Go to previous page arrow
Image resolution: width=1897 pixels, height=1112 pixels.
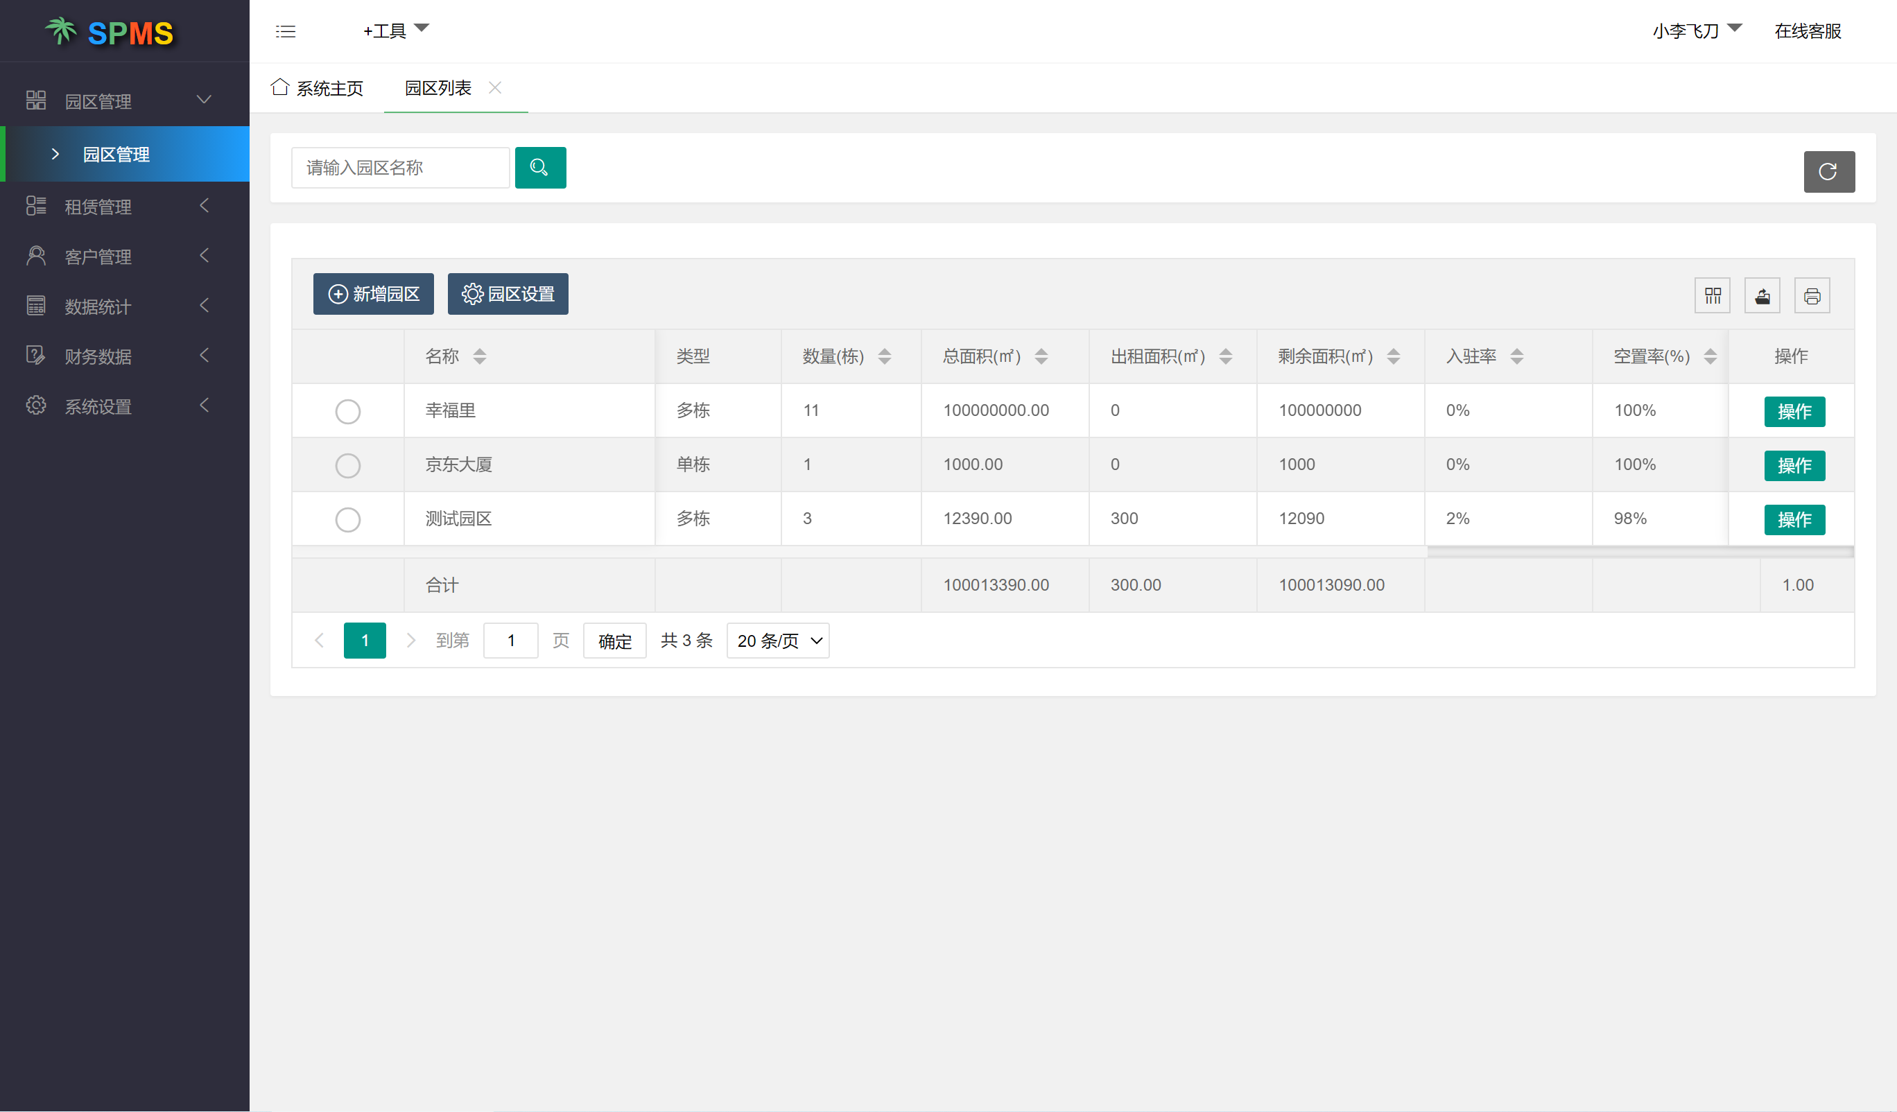tap(319, 641)
